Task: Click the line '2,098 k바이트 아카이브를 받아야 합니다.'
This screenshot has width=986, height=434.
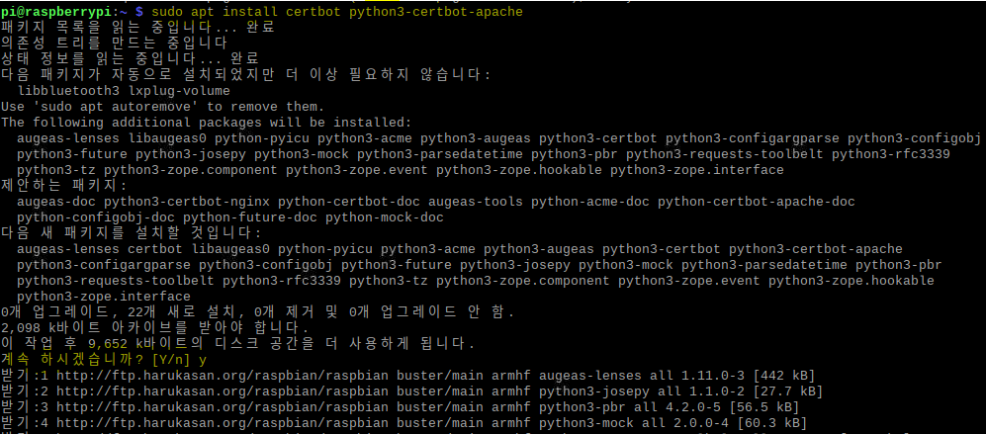Action: (155, 327)
